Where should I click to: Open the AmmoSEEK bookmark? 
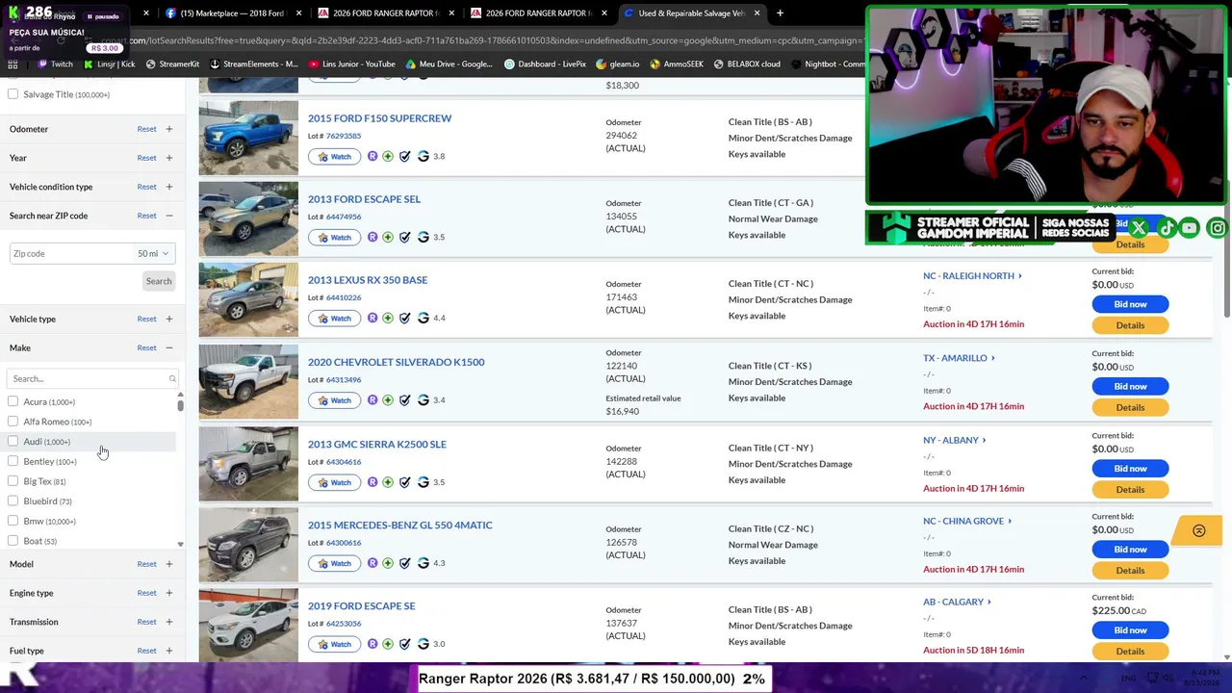point(677,64)
